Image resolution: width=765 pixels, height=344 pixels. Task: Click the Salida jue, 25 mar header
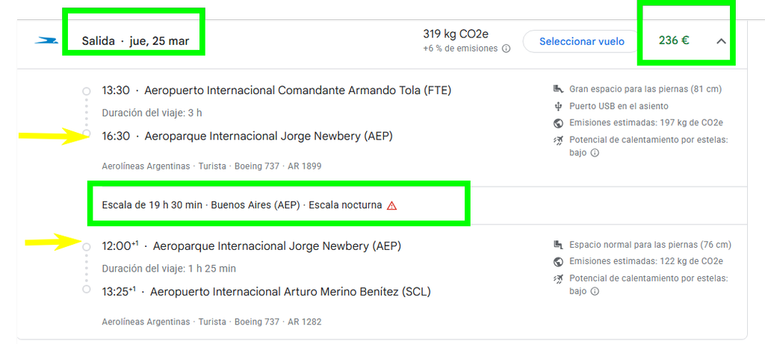pyautogui.click(x=135, y=41)
